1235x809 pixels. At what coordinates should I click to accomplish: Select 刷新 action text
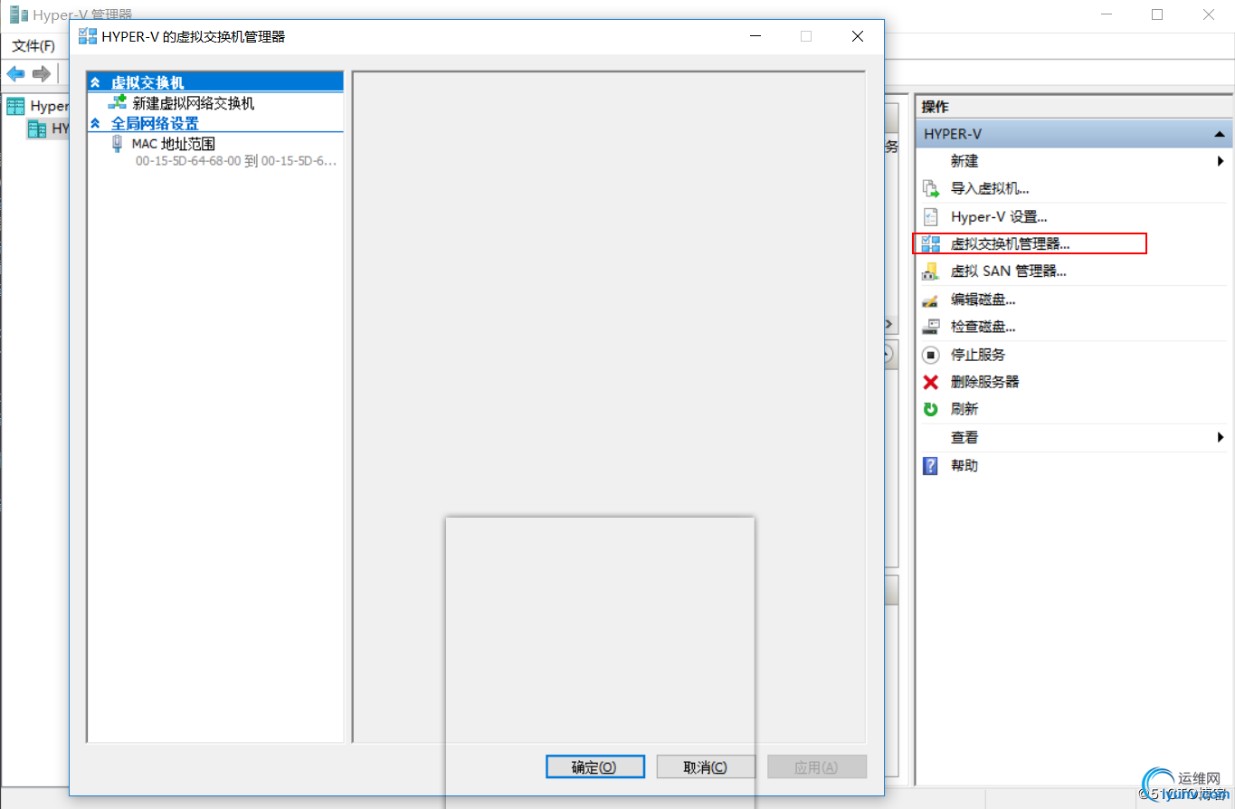[x=964, y=409]
